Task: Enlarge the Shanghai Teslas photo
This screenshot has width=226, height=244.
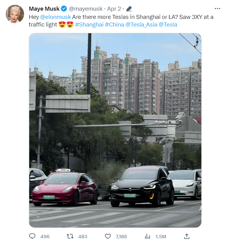Action: 115,130
